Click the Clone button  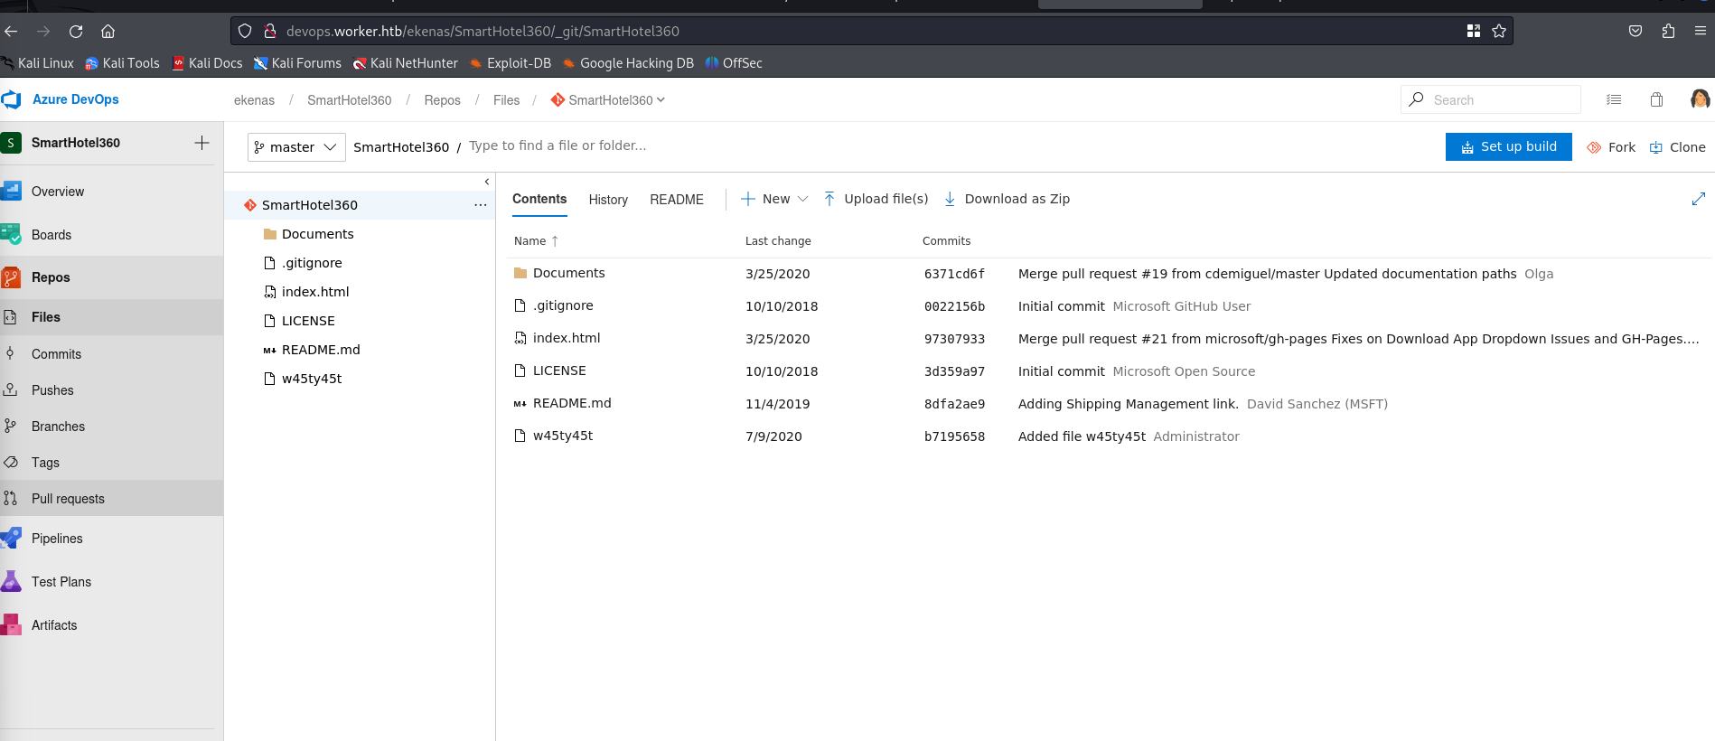(1678, 147)
